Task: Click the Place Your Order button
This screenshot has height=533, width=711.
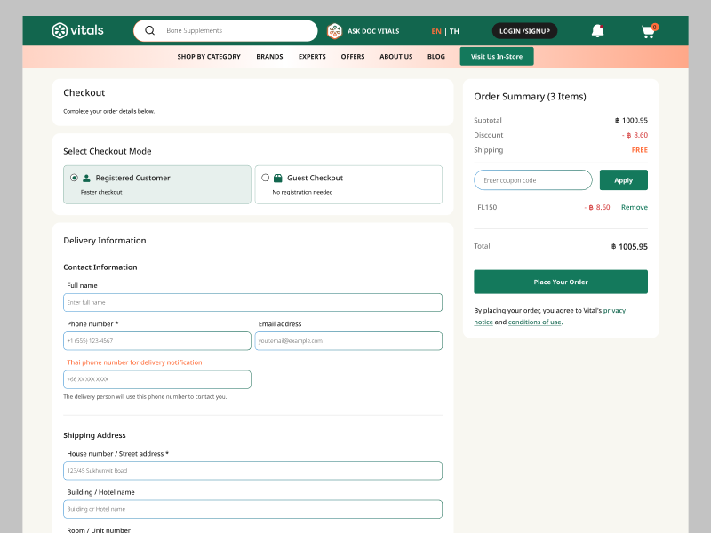Action: [x=561, y=282]
